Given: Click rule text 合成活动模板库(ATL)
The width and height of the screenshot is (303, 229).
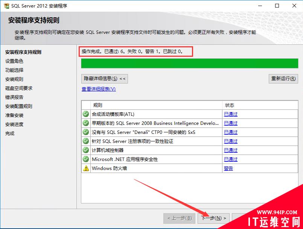Looking at the screenshot, I should pyautogui.click(x=113, y=114).
